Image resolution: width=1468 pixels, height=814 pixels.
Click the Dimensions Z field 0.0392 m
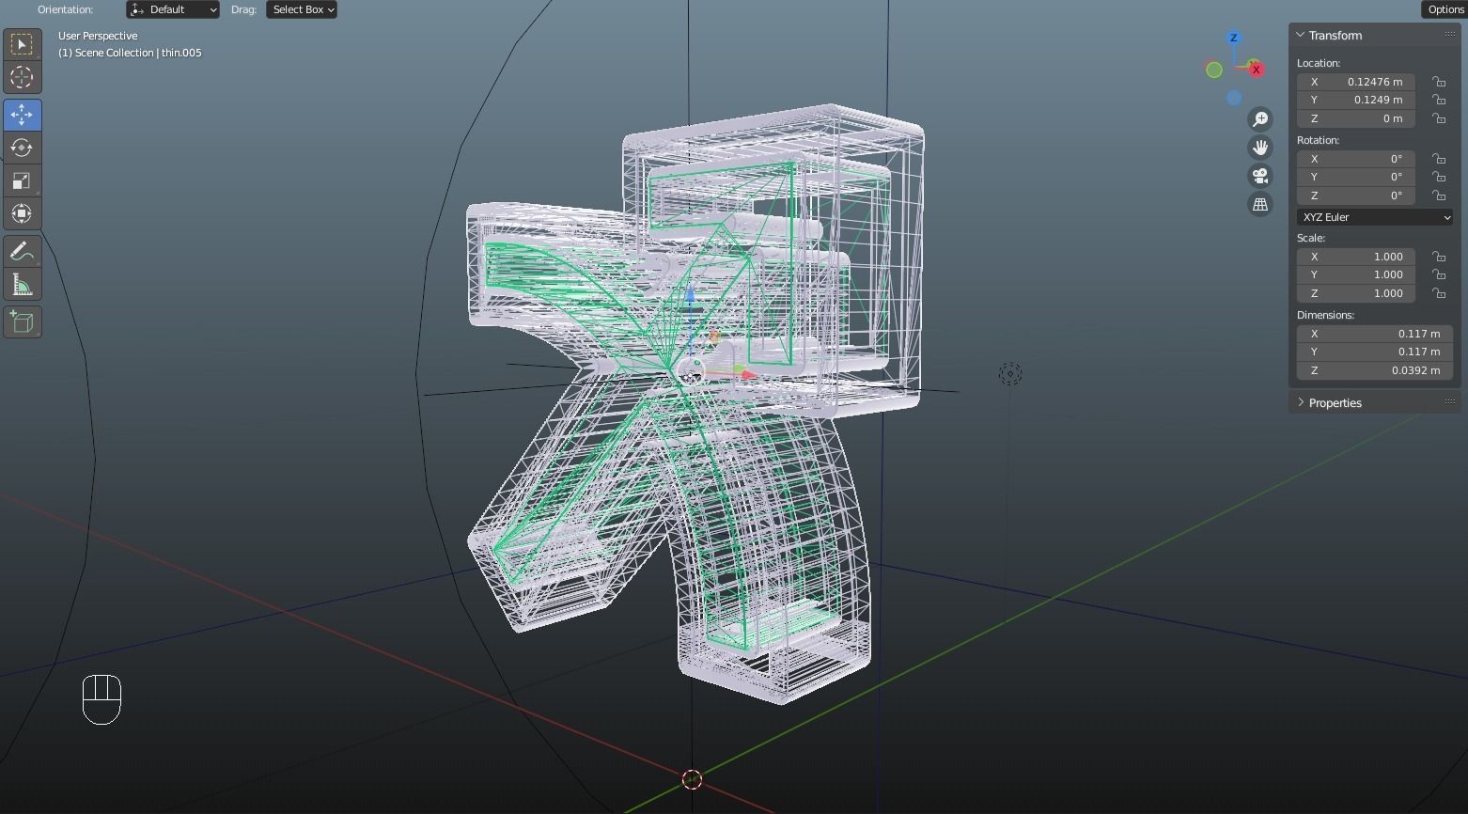1375,370
